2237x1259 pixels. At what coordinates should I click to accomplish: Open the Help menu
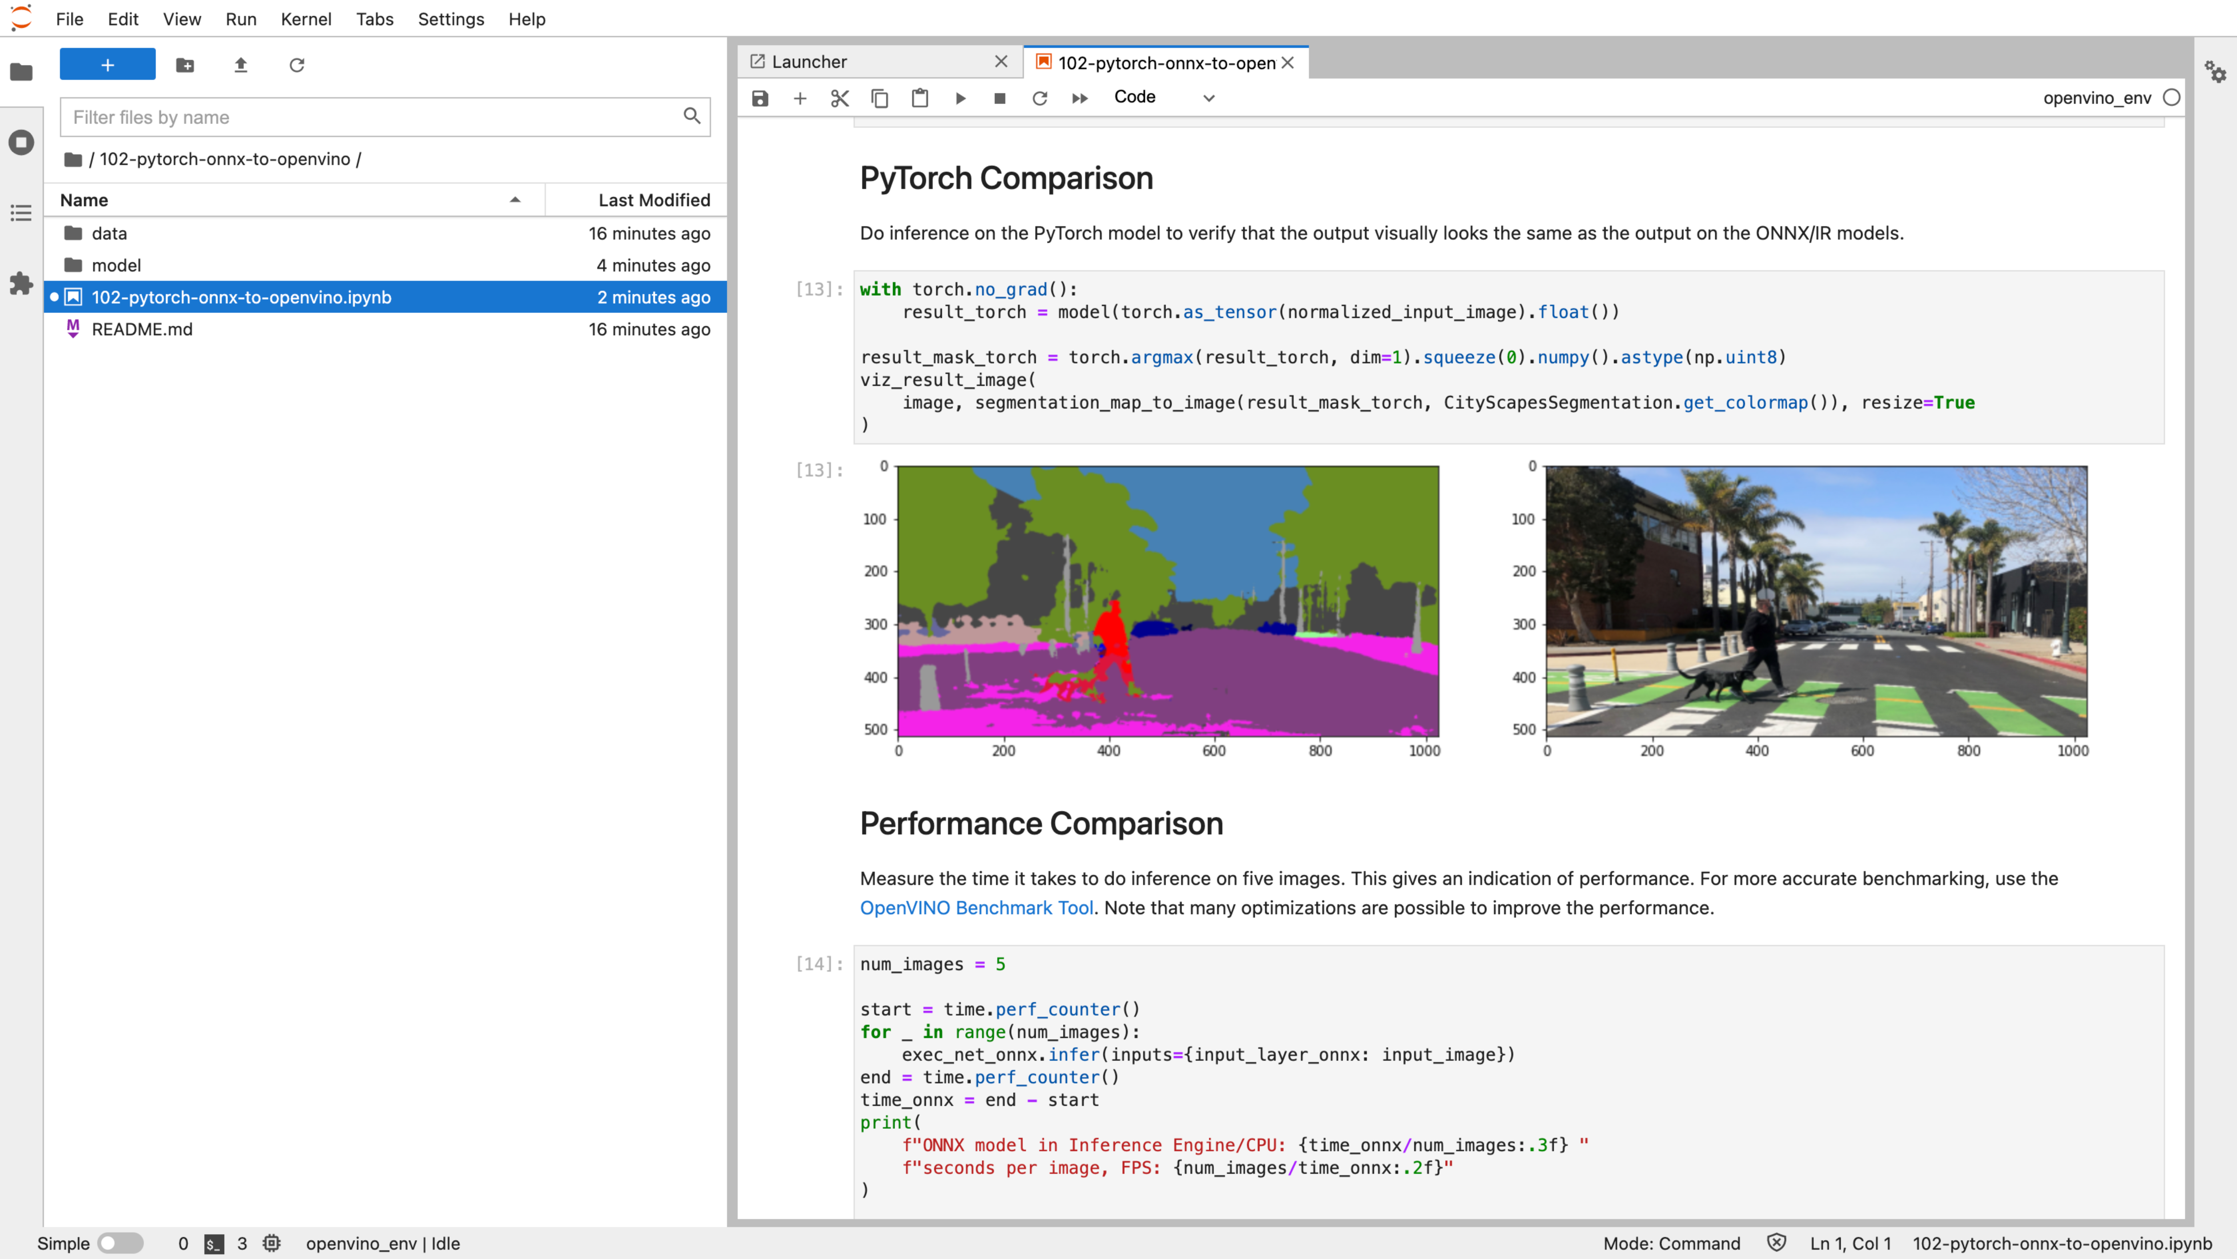coord(526,18)
